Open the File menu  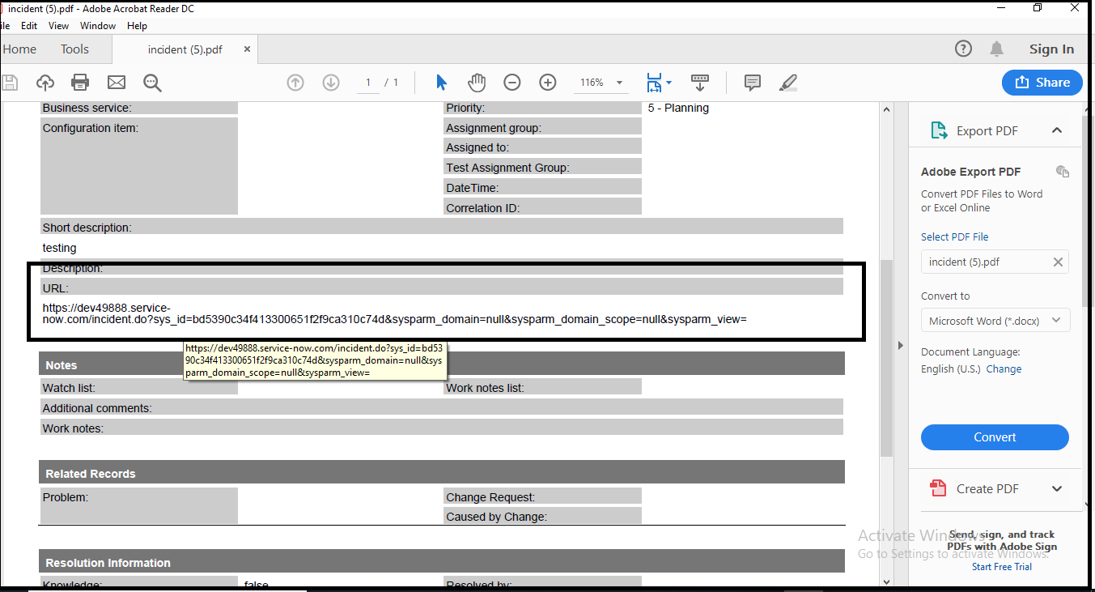tap(4, 26)
